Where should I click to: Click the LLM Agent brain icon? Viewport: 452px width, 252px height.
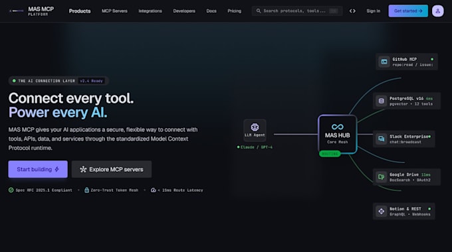point(255,127)
